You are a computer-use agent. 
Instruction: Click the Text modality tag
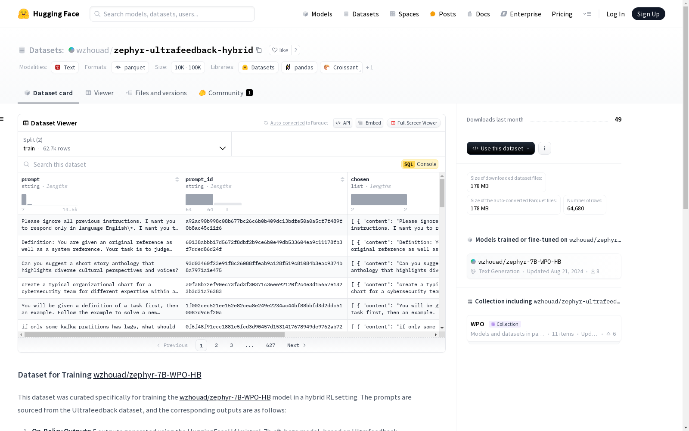pyautogui.click(x=65, y=67)
